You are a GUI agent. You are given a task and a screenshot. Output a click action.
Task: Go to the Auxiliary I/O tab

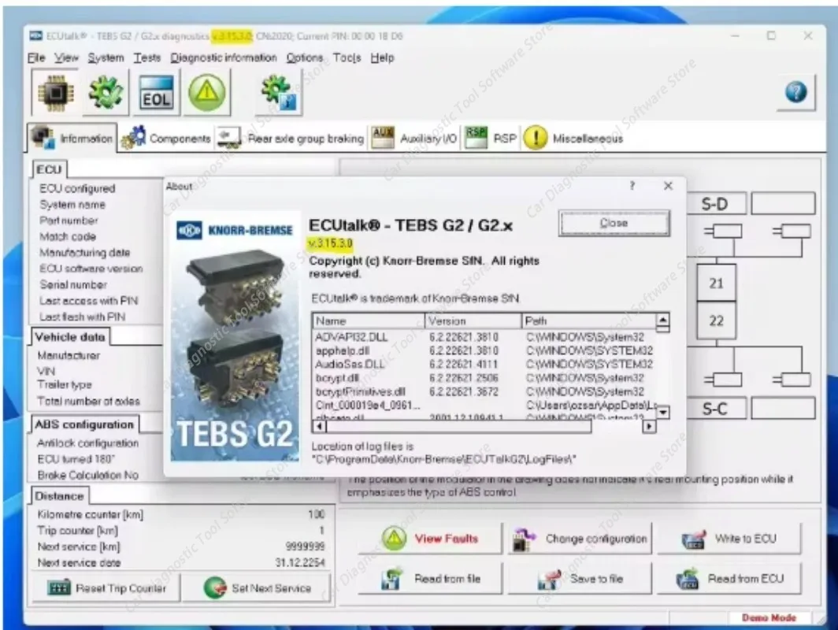coord(414,139)
